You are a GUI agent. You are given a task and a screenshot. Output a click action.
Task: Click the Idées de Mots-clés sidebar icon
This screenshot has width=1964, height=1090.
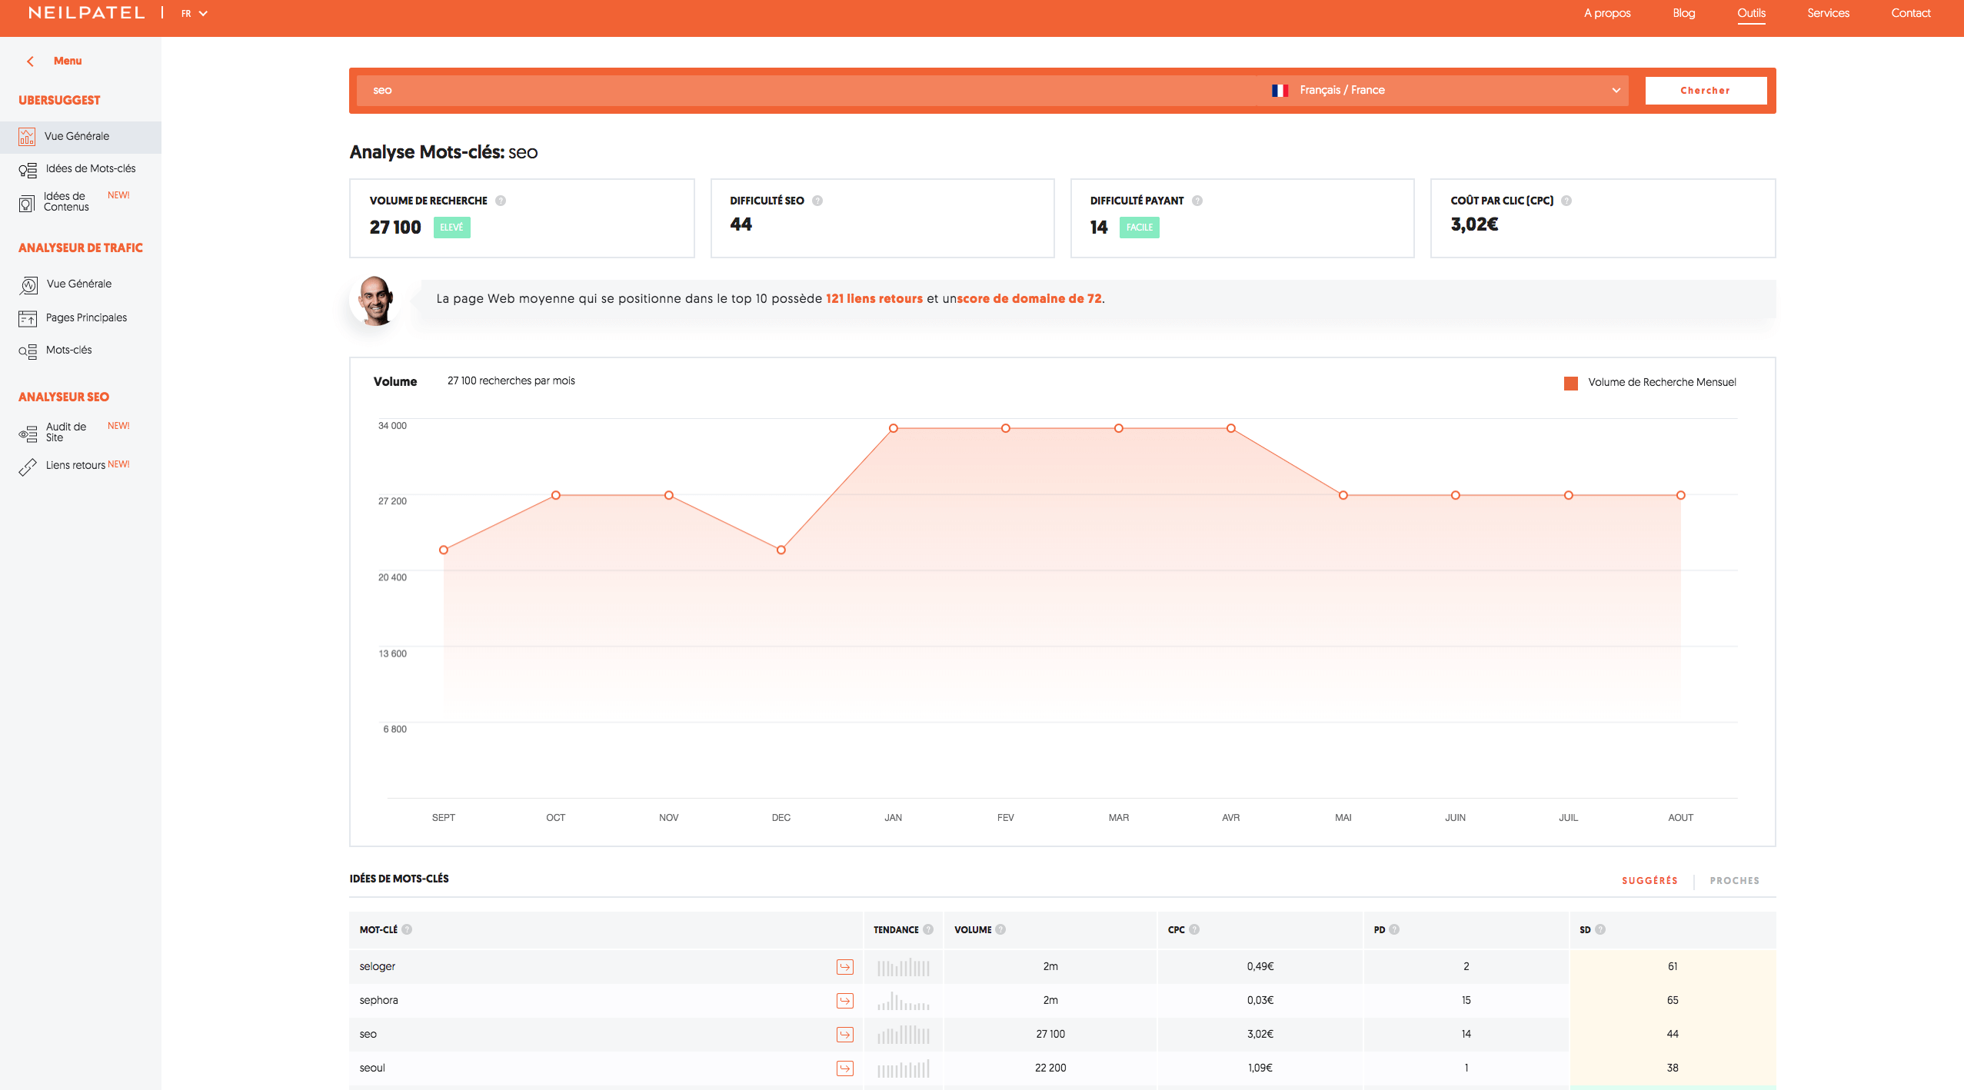tap(28, 170)
